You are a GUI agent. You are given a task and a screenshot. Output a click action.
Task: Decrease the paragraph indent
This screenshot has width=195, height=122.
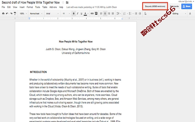136,13
